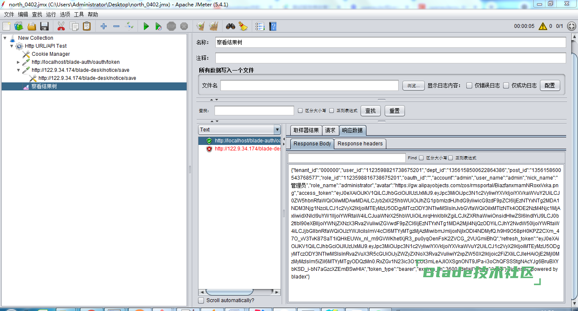Viewport: 578px width, 311px height.
Task: Click the Clear broom with gear icon
Action: click(201, 26)
